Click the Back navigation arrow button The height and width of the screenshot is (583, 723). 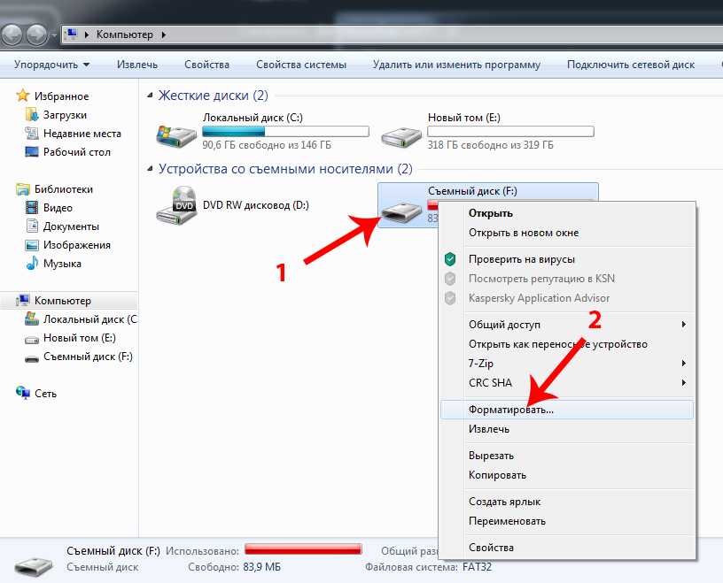point(12,35)
